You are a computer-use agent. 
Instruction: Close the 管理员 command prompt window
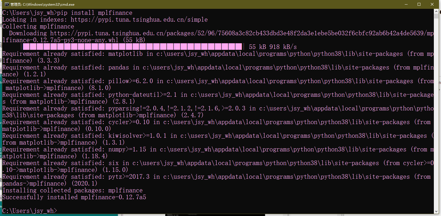[x=432, y=4]
